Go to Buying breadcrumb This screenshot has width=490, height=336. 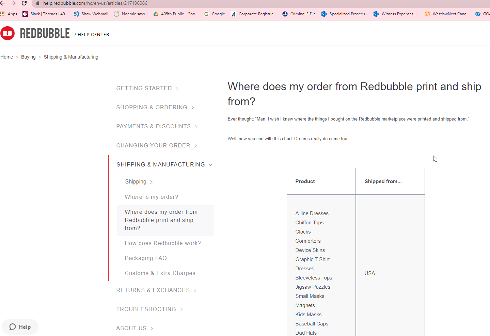click(x=28, y=57)
